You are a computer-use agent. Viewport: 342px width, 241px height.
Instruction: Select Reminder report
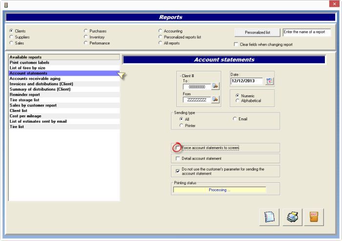point(64,94)
